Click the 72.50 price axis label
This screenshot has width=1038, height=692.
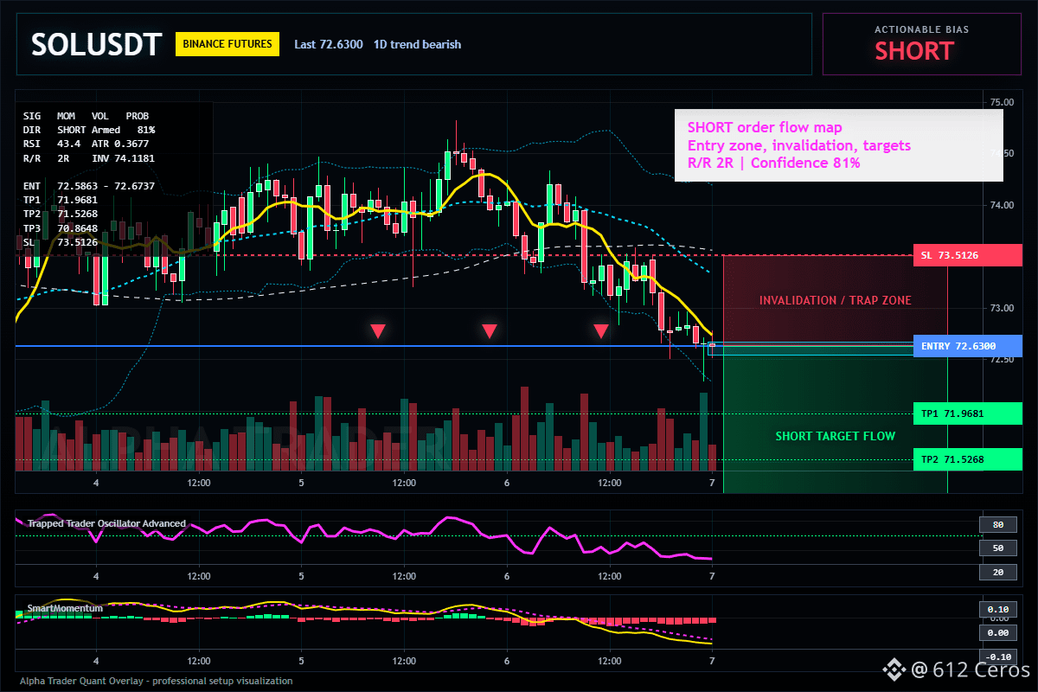click(1002, 359)
